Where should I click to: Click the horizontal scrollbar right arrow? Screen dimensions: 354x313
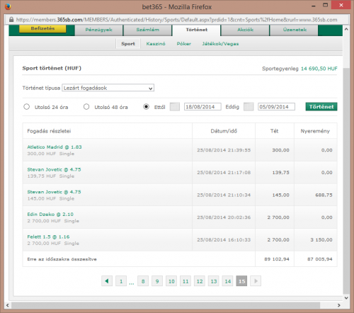[339, 305]
